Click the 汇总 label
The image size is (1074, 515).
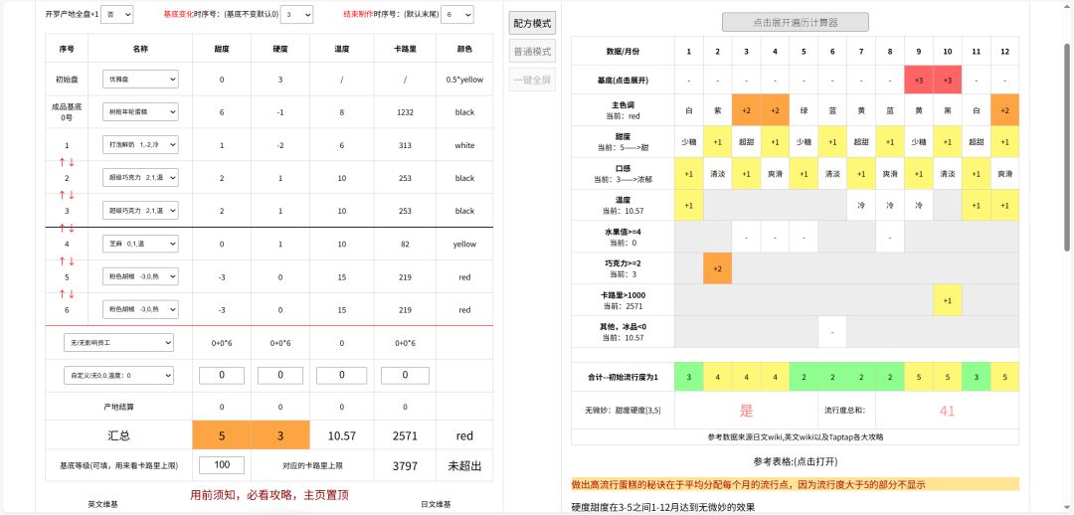coord(119,435)
